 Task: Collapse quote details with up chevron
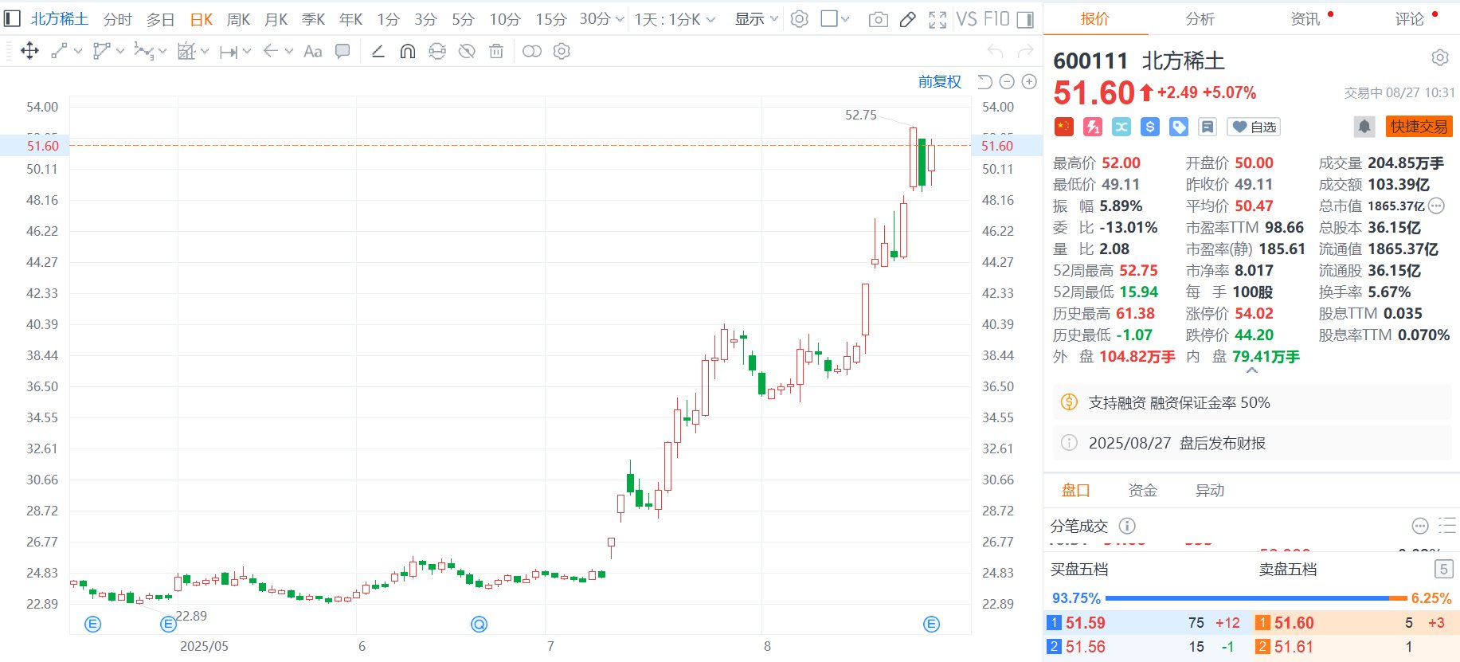pos(1252,370)
